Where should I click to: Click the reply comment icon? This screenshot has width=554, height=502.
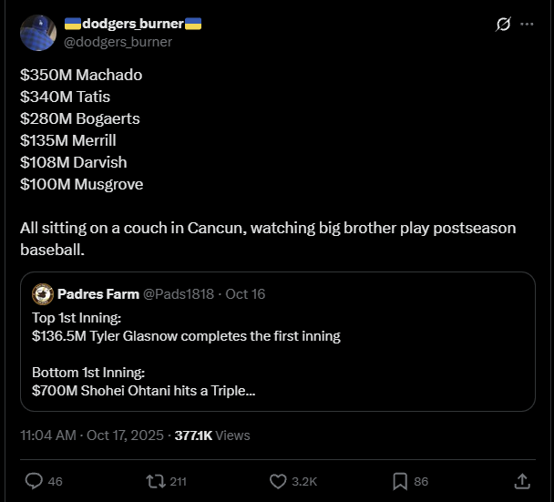click(x=34, y=480)
